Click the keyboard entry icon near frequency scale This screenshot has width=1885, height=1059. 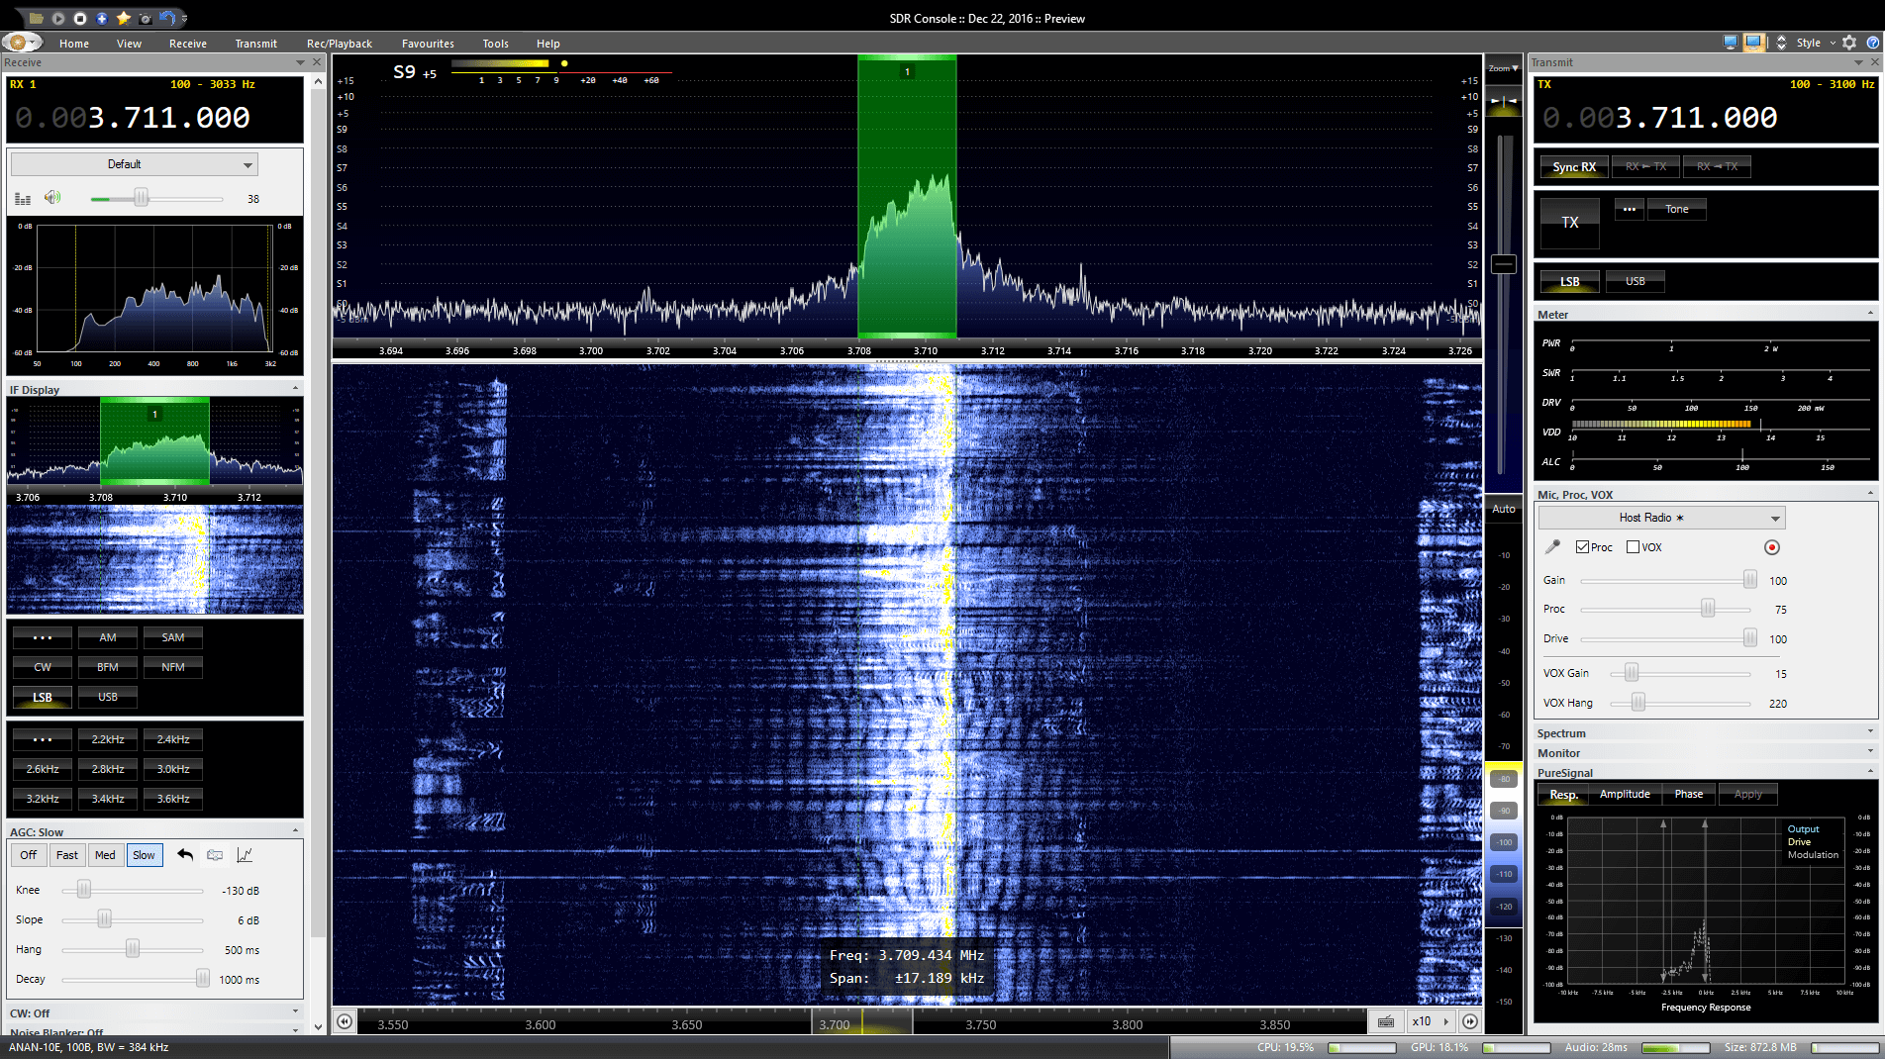point(1385,1020)
